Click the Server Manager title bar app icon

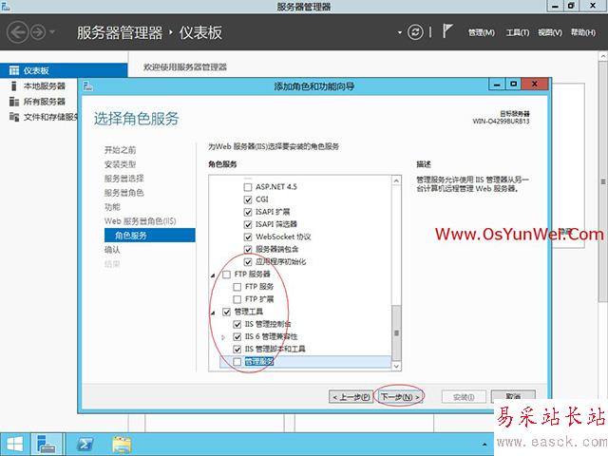click(6, 6)
